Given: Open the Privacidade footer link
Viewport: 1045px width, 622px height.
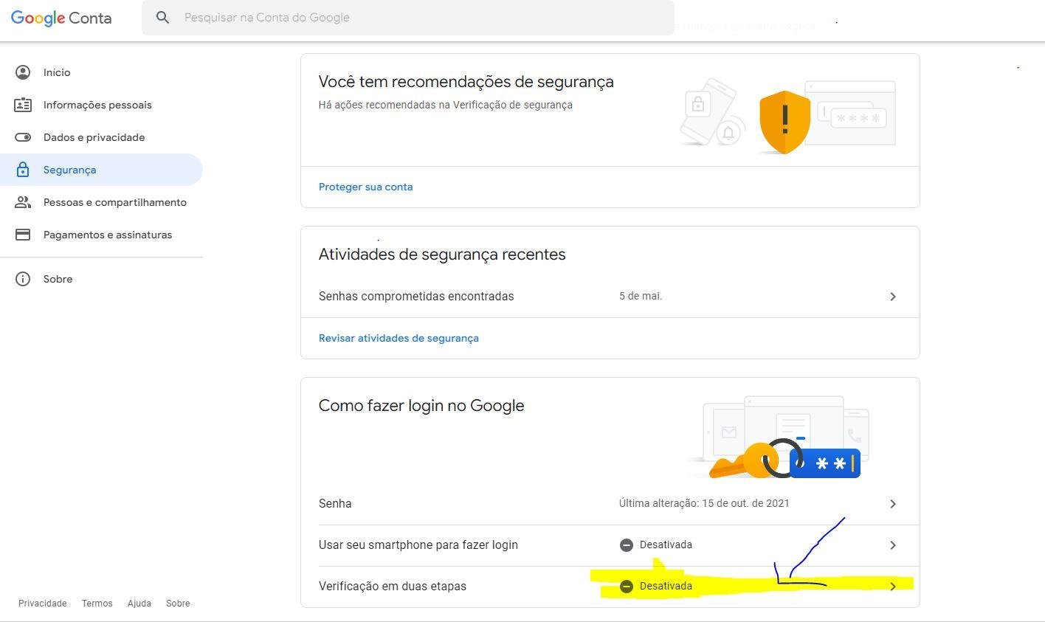Looking at the screenshot, I should click(43, 604).
